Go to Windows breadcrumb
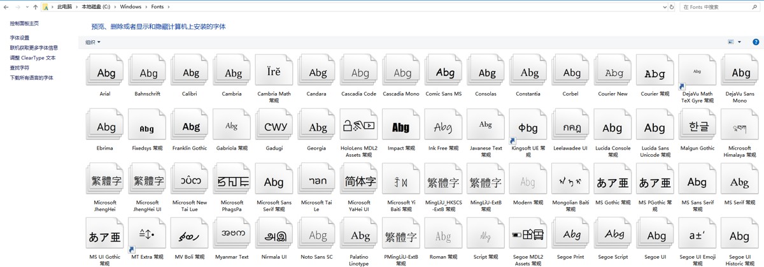The width and height of the screenshot is (764, 267). point(131,7)
